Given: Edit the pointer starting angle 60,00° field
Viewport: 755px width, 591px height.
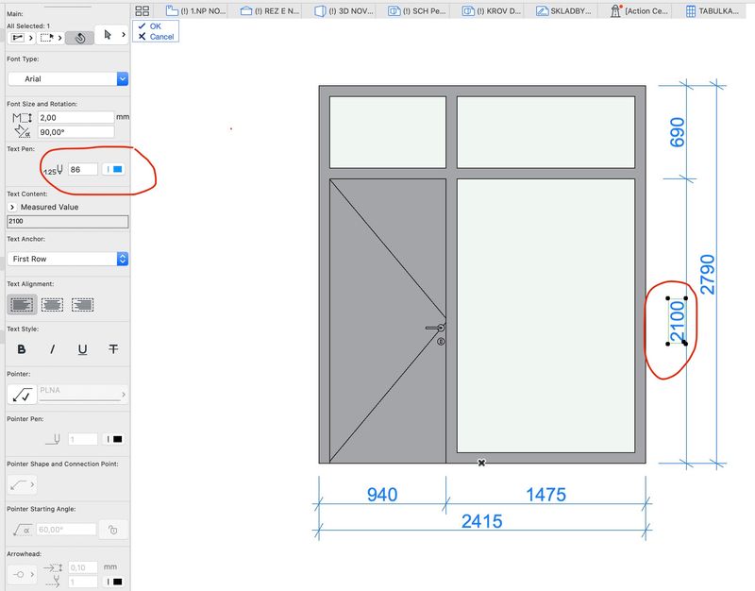Looking at the screenshot, I should coord(66,530).
